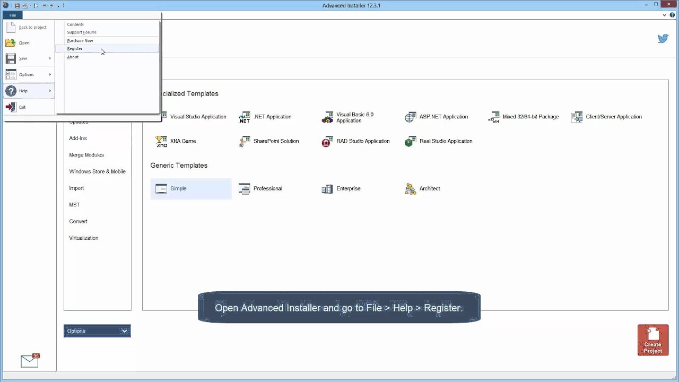Choose RAD Studio Application template
Screen dimensions: 679x382
[x=356, y=141]
